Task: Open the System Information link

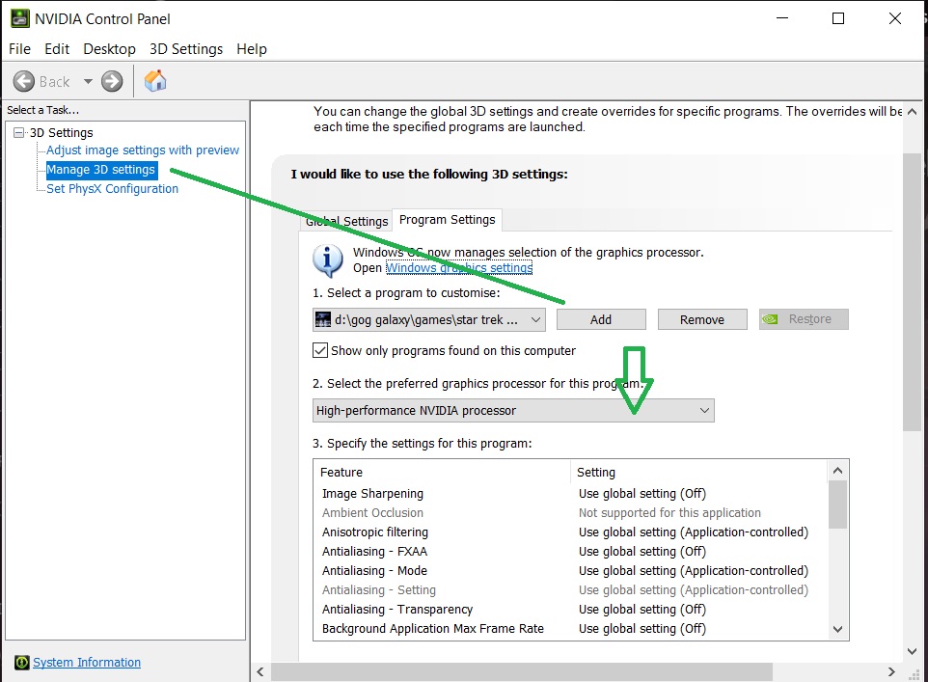Action: [x=87, y=663]
